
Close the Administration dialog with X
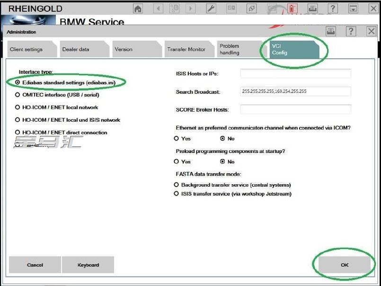coord(371,31)
